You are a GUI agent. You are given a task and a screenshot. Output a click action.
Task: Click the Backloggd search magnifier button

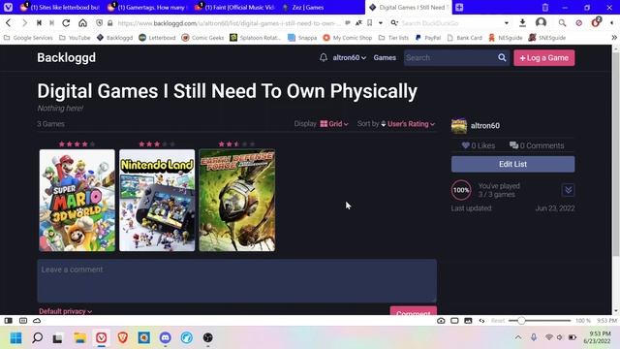(x=502, y=58)
